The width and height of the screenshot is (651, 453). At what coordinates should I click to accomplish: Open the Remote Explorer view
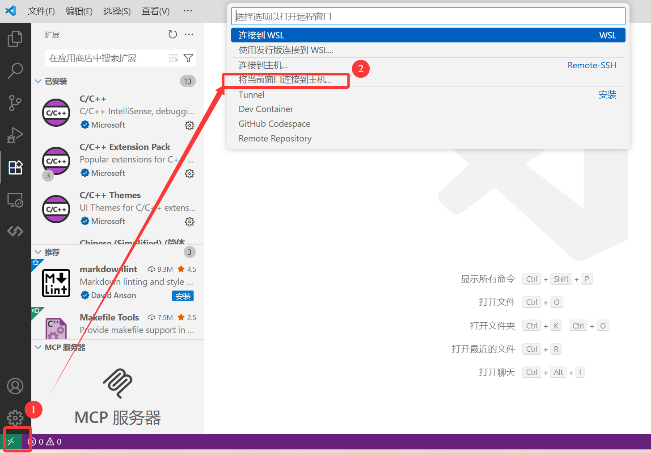coord(15,200)
